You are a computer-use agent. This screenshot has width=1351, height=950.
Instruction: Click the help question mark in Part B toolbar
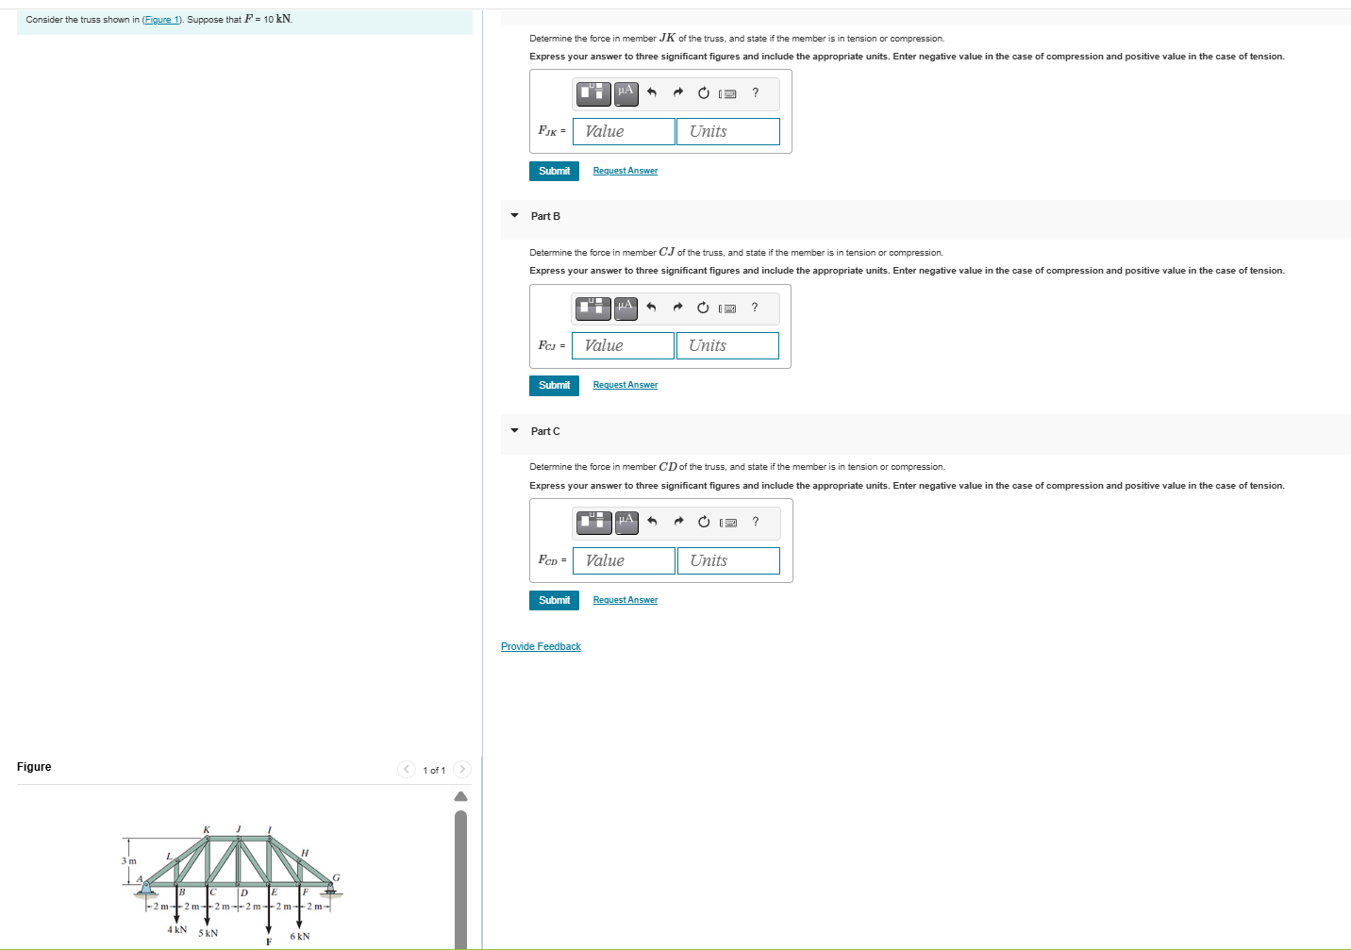click(755, 308)
